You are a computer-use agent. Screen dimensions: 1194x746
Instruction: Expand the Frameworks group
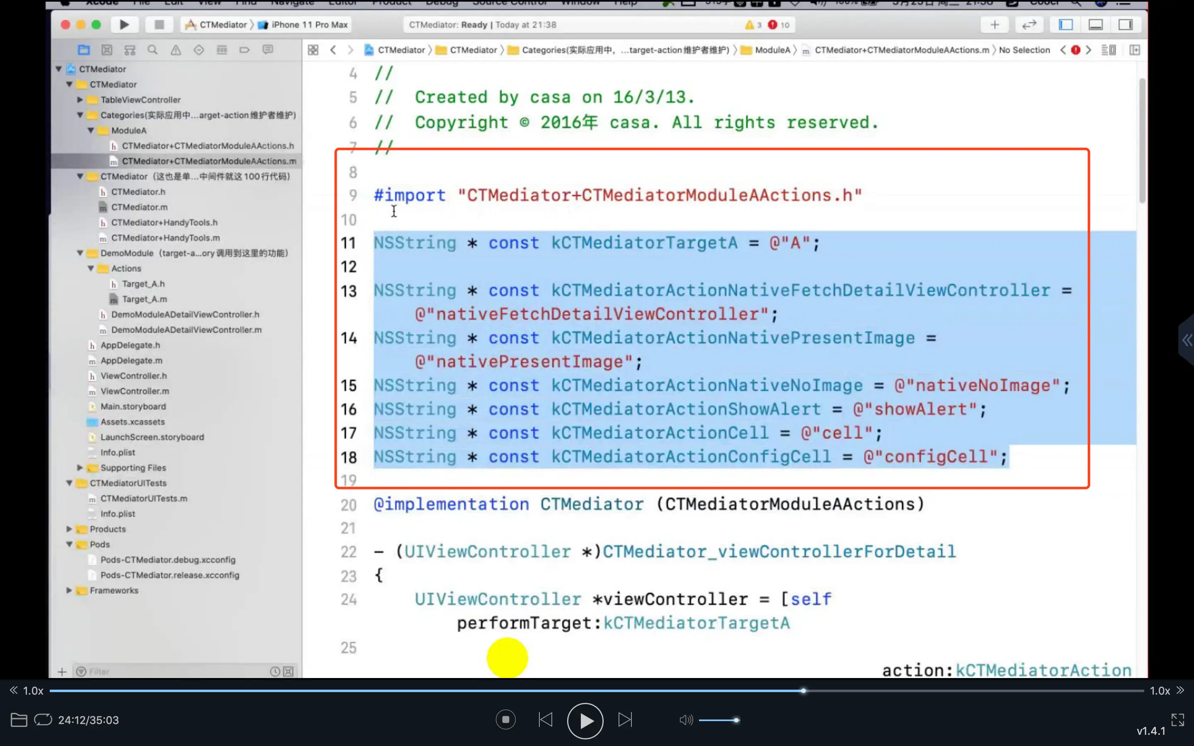click(x=69, y=591)
